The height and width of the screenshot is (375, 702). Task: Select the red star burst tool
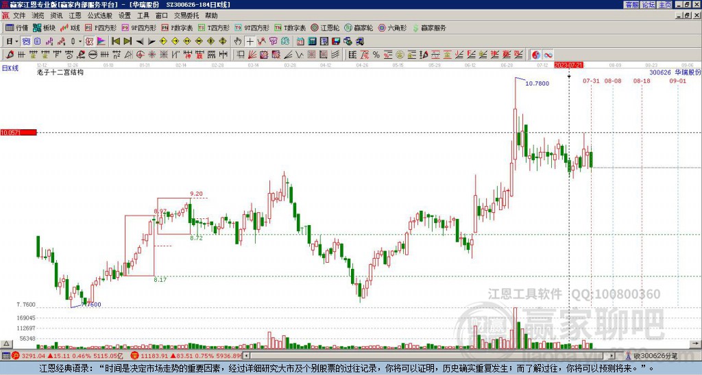coord(152,55)
